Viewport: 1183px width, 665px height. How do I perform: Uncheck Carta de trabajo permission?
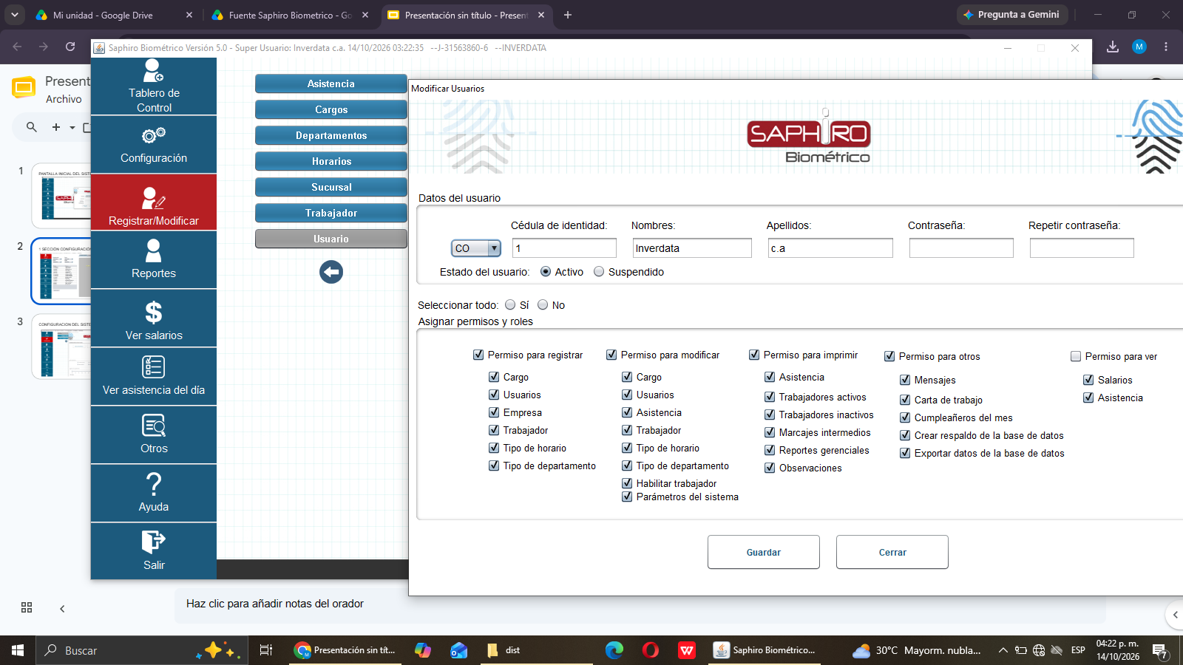point(905,400)
